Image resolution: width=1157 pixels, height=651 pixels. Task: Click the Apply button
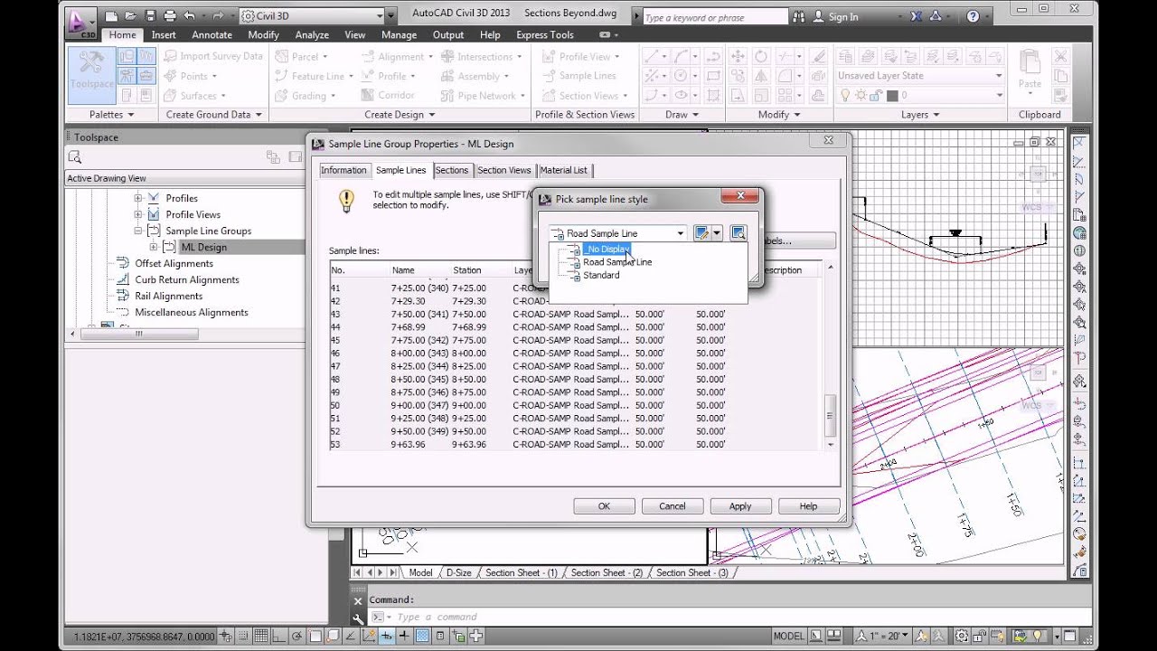click(x=740, y=506)
